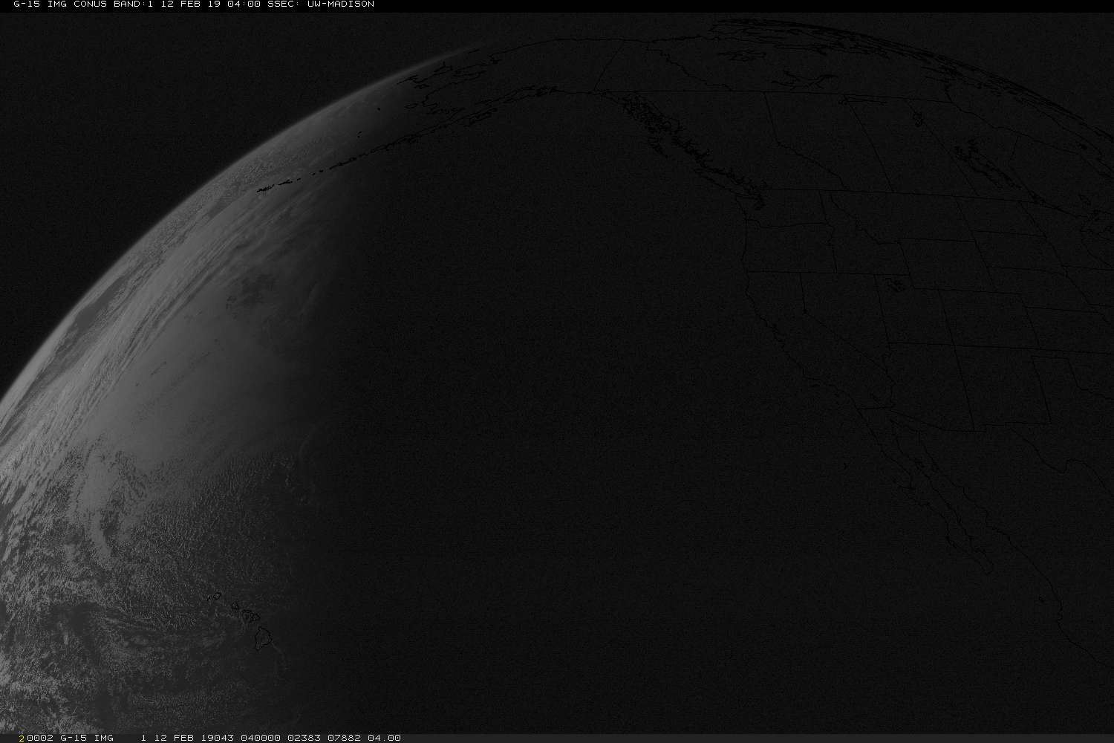Click the Hawaii Big Island outline
This screenshot has width=1114, height=743.
click(264, 637)
